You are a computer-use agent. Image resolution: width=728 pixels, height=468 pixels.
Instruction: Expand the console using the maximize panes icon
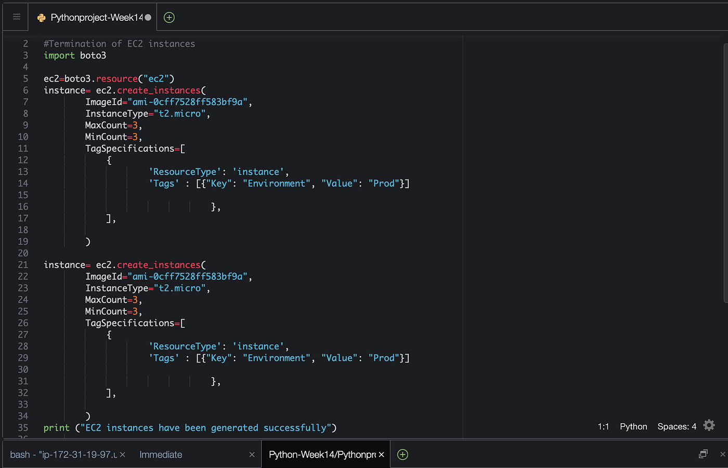click(704, 453)
